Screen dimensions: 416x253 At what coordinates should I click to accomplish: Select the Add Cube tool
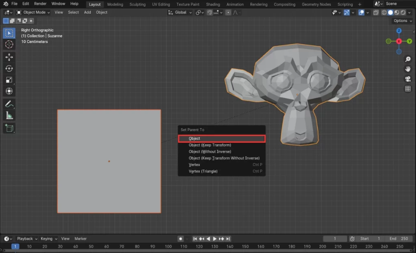9,128
